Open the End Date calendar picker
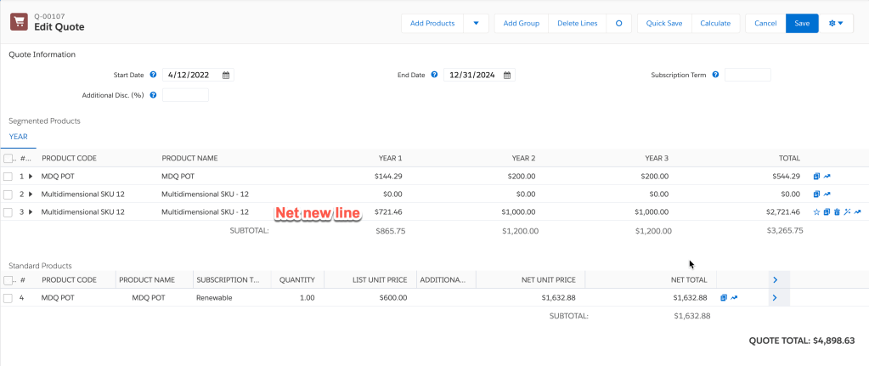The width and height of the screenshot is (869, 366). (x=507, y=75)
